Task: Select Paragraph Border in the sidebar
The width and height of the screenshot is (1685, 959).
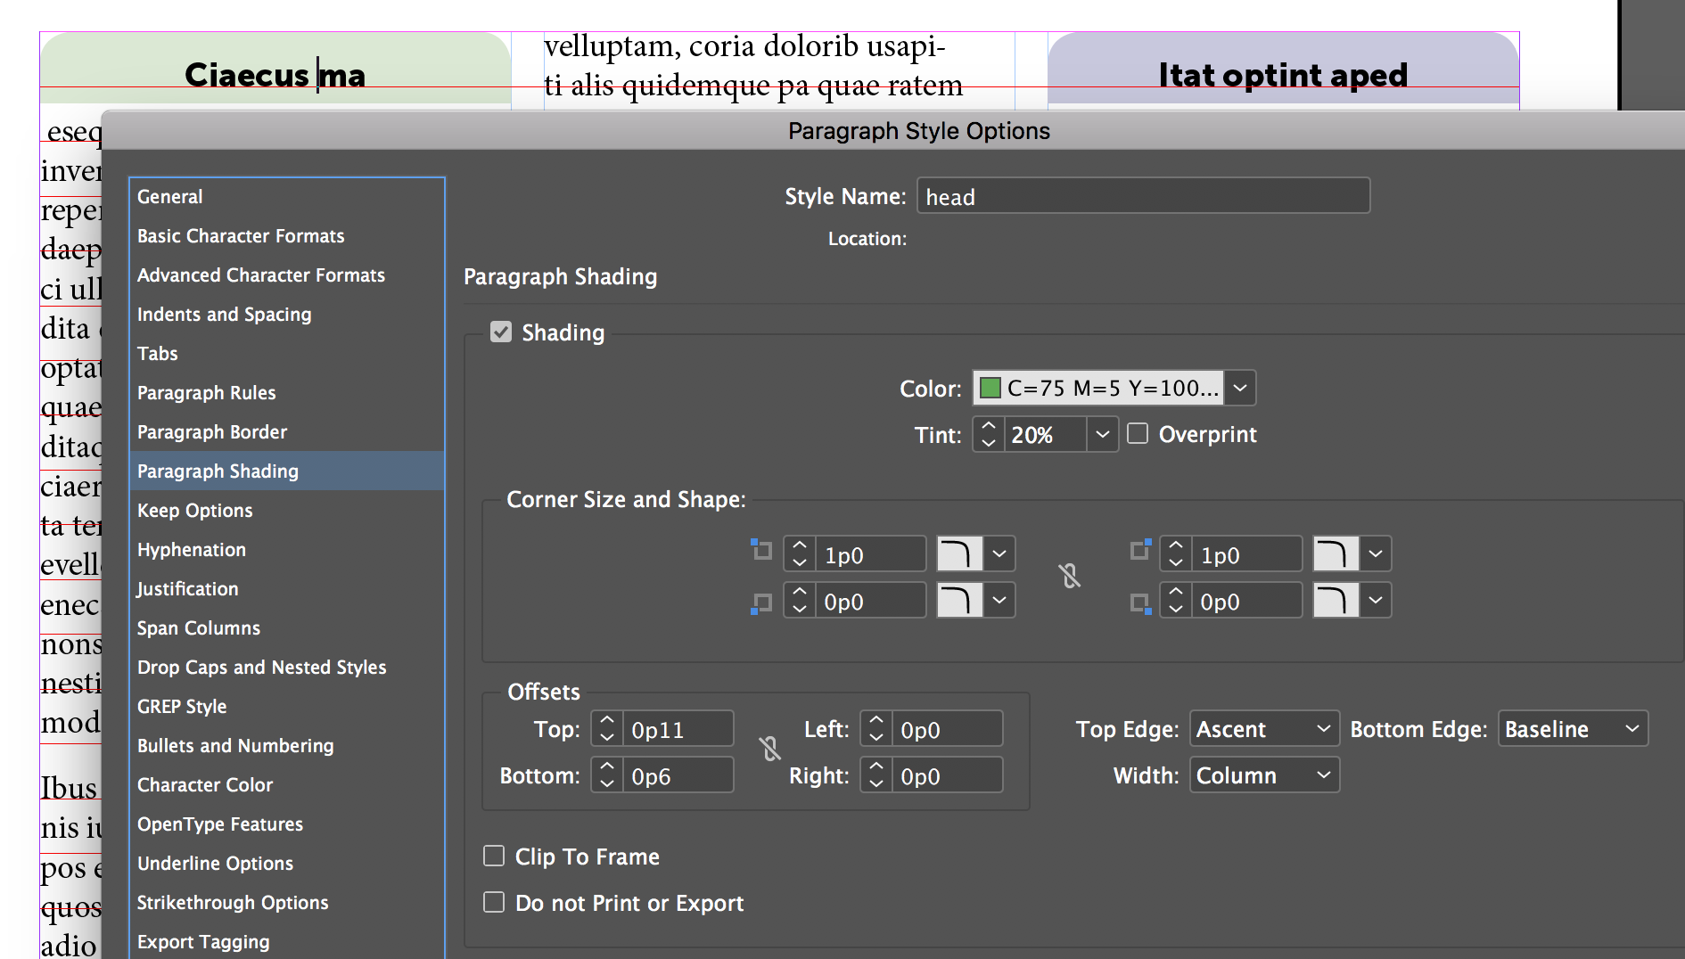Action: 212,432
